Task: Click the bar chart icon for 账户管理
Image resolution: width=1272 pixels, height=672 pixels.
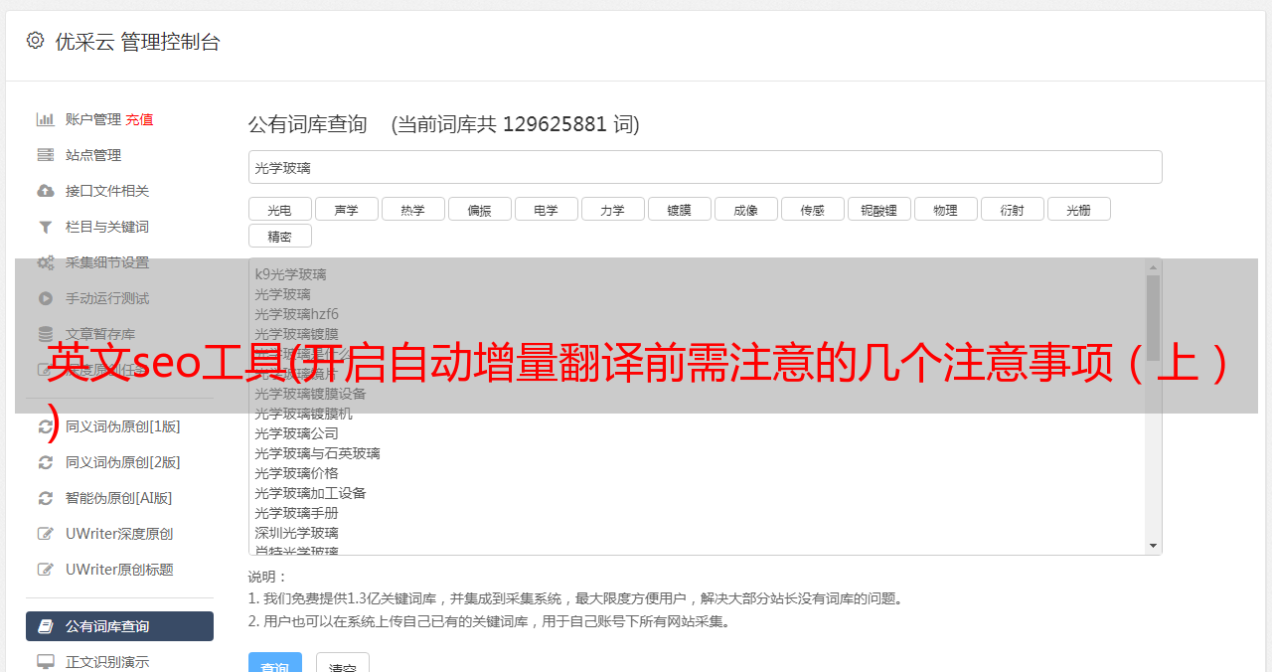Action: pyautogui.click(x=46, y=119)
